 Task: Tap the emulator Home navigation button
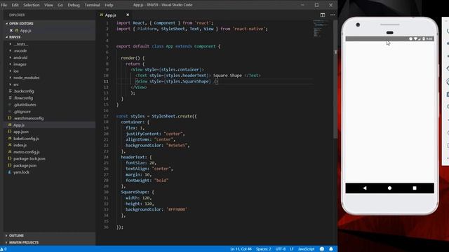pos(389,188)
